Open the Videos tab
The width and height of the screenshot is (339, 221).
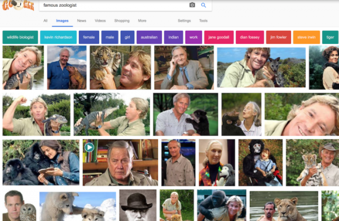pos(100,21)
